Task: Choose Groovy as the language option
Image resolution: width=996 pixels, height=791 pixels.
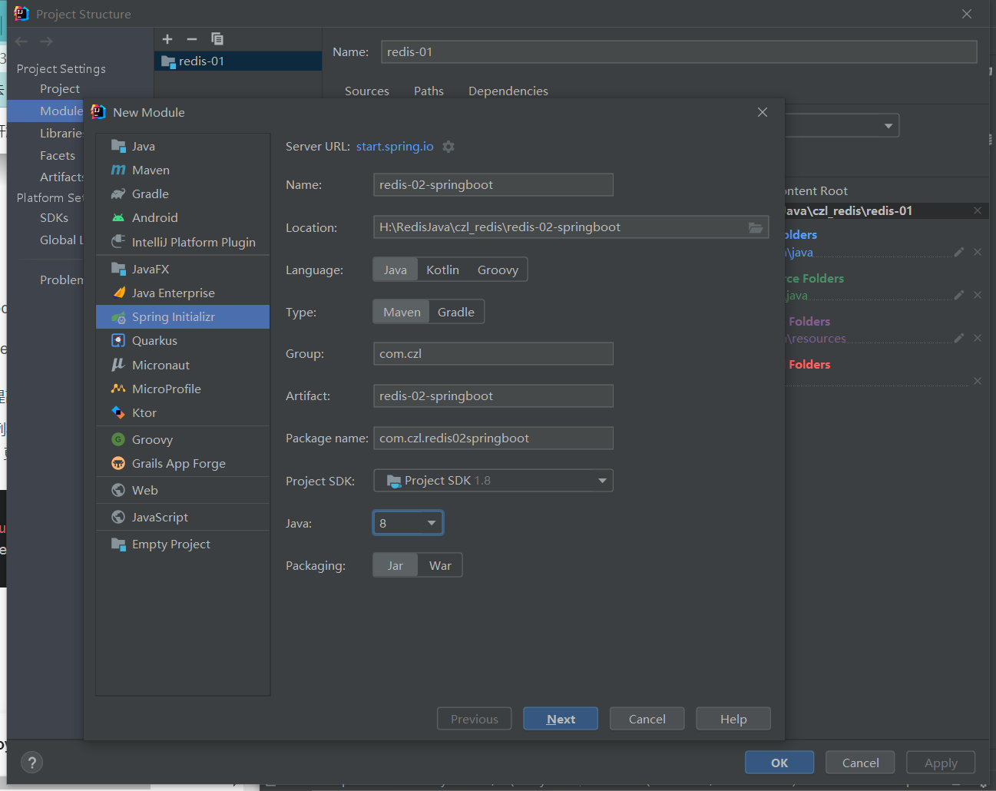Action: 498,270
